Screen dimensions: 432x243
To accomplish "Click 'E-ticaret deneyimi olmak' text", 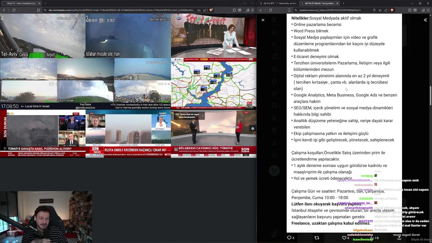I will point(316,56).
